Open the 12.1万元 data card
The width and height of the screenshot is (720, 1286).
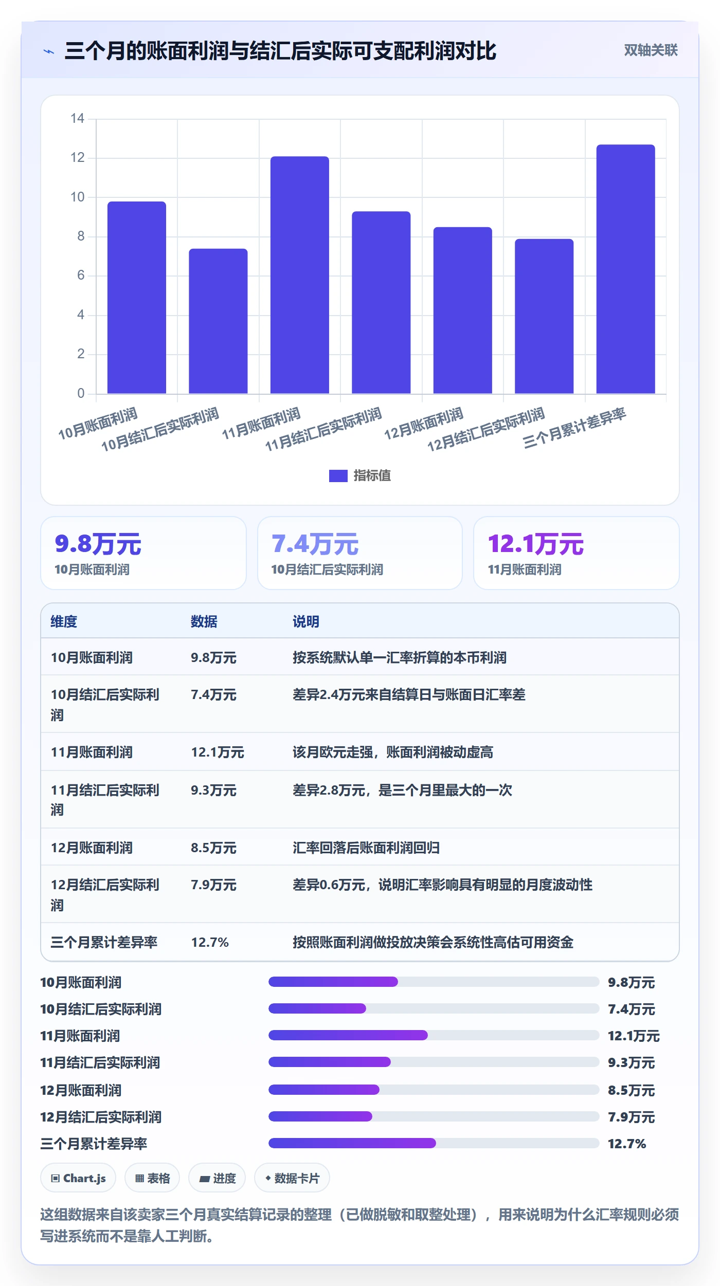577,553
